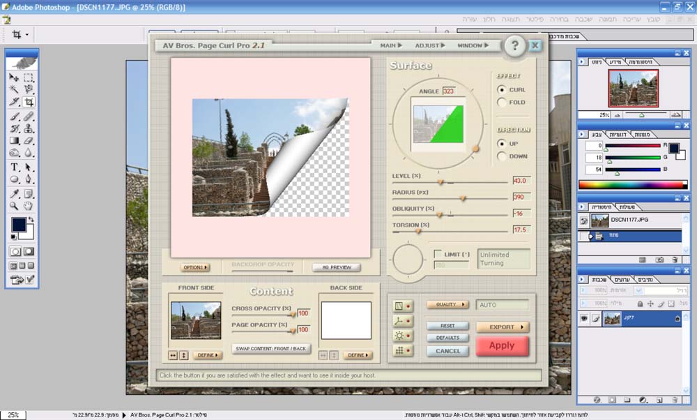Image resolution: width=697 pixels, height=420 pixels.
Task: Click the grid dots icon button
Action: pyautogui.click(x=402, y=351)
